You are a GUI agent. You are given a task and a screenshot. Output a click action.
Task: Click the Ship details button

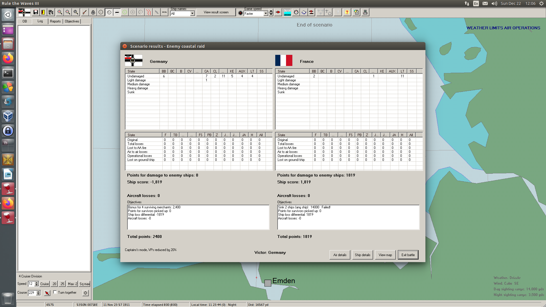point(363,255)
